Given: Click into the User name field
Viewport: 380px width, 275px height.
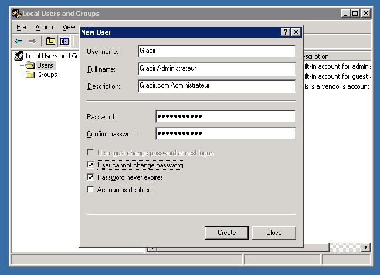Looking at the screenshot, I should [x=216, y=51].
